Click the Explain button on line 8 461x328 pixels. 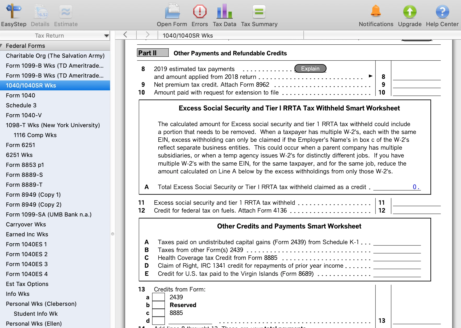coord(310,68)
